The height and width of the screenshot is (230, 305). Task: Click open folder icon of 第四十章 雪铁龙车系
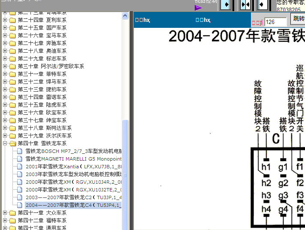point(12,143)
